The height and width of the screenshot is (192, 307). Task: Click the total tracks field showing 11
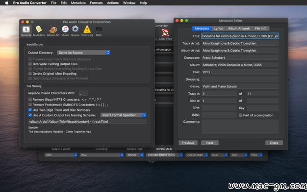coord(262,94)
